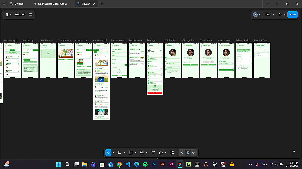Toggle the sidebar panel icon
The image size is (302, 169).
[x=31, y=14]
